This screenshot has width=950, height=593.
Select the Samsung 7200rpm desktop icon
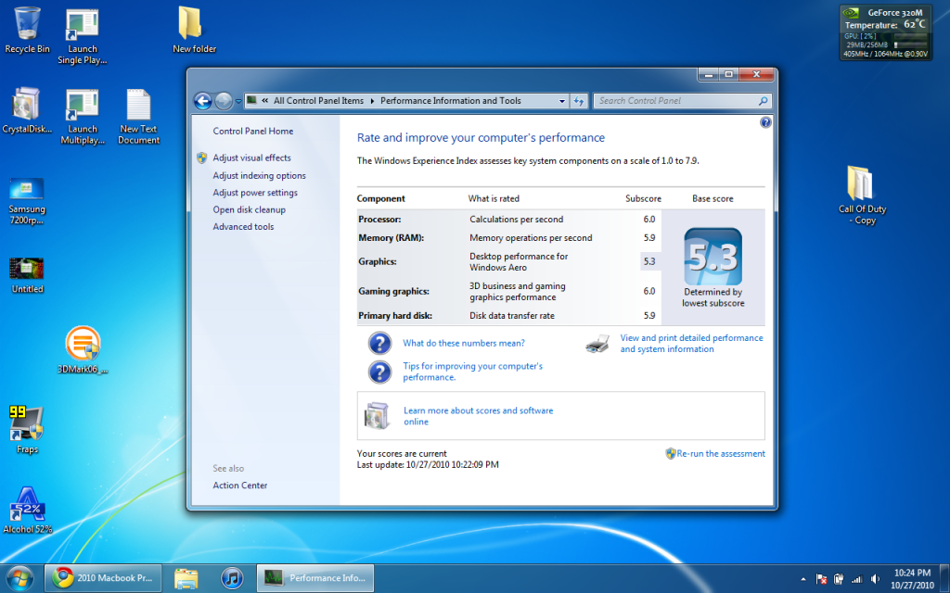[x=27, y=201]
